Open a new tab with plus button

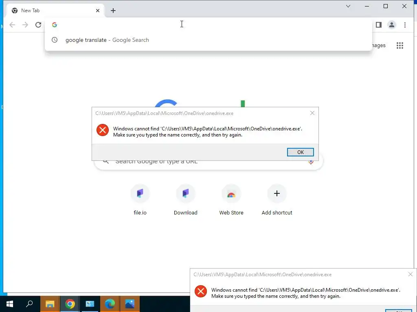coord(113,11)
